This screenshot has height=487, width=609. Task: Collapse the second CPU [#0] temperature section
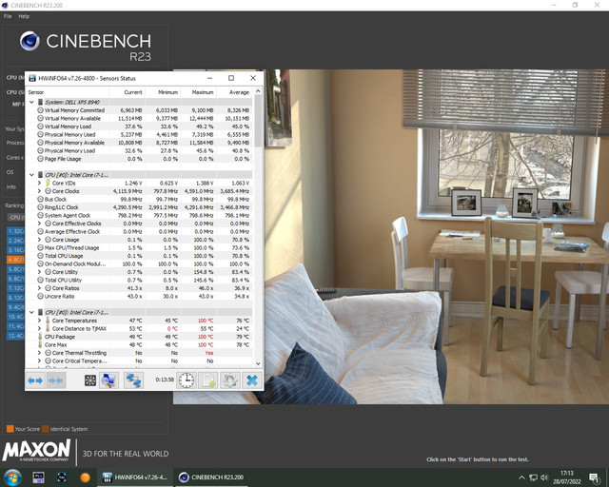[x=31, y=312]
